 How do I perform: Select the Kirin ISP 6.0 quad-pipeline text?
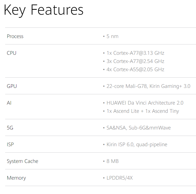[137, 144]
